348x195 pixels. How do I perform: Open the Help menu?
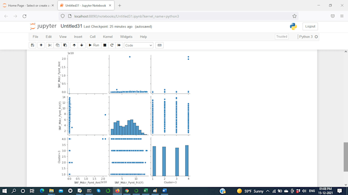coord(143,37)
